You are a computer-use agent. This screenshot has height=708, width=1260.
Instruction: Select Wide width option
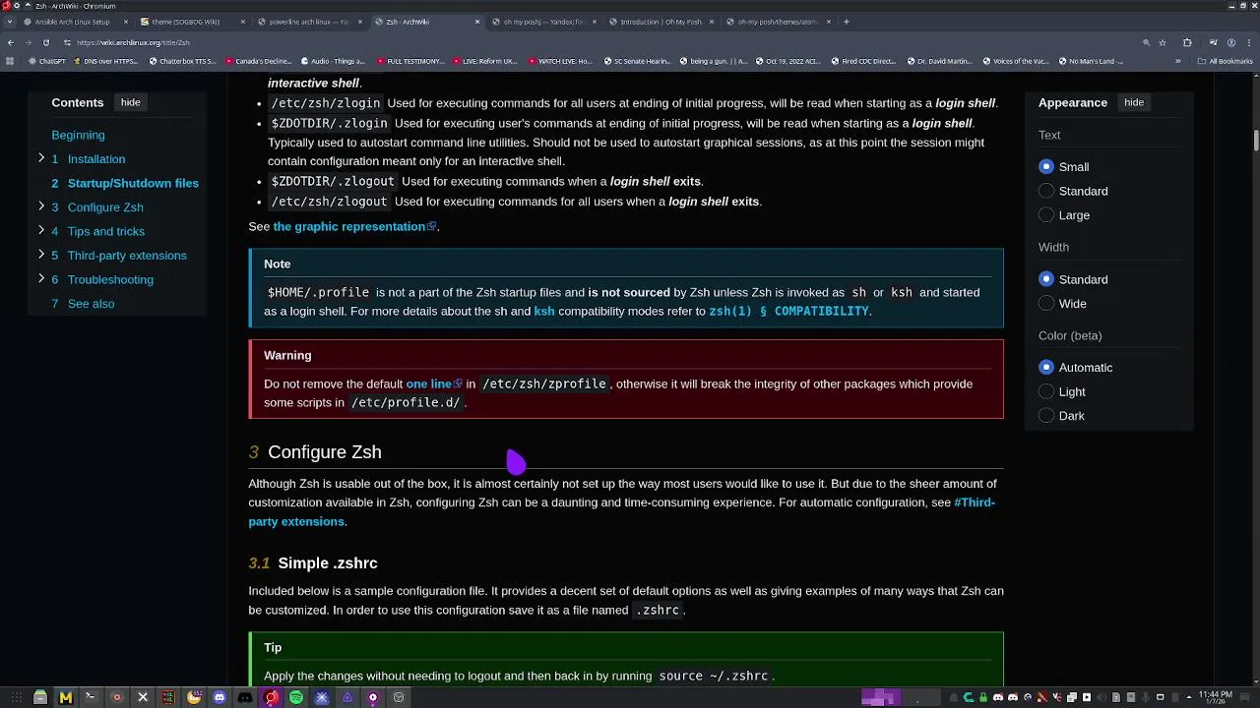coord(1046,304)
